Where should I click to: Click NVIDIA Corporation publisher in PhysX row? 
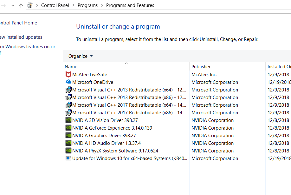coord(212,151)
